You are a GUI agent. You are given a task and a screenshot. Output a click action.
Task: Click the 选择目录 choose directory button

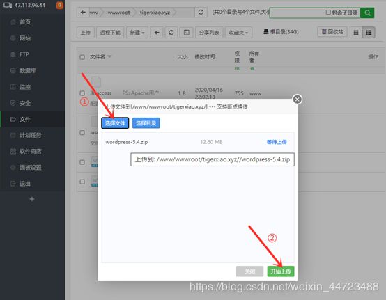[x=146, y=123]
